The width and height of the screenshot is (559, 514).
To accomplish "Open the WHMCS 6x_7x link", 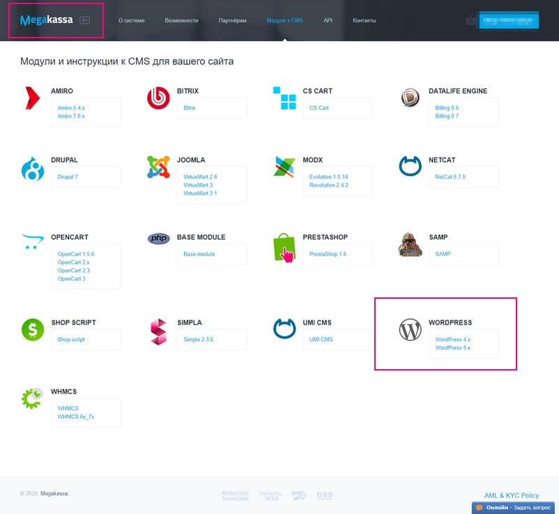I will click(76, 416).
